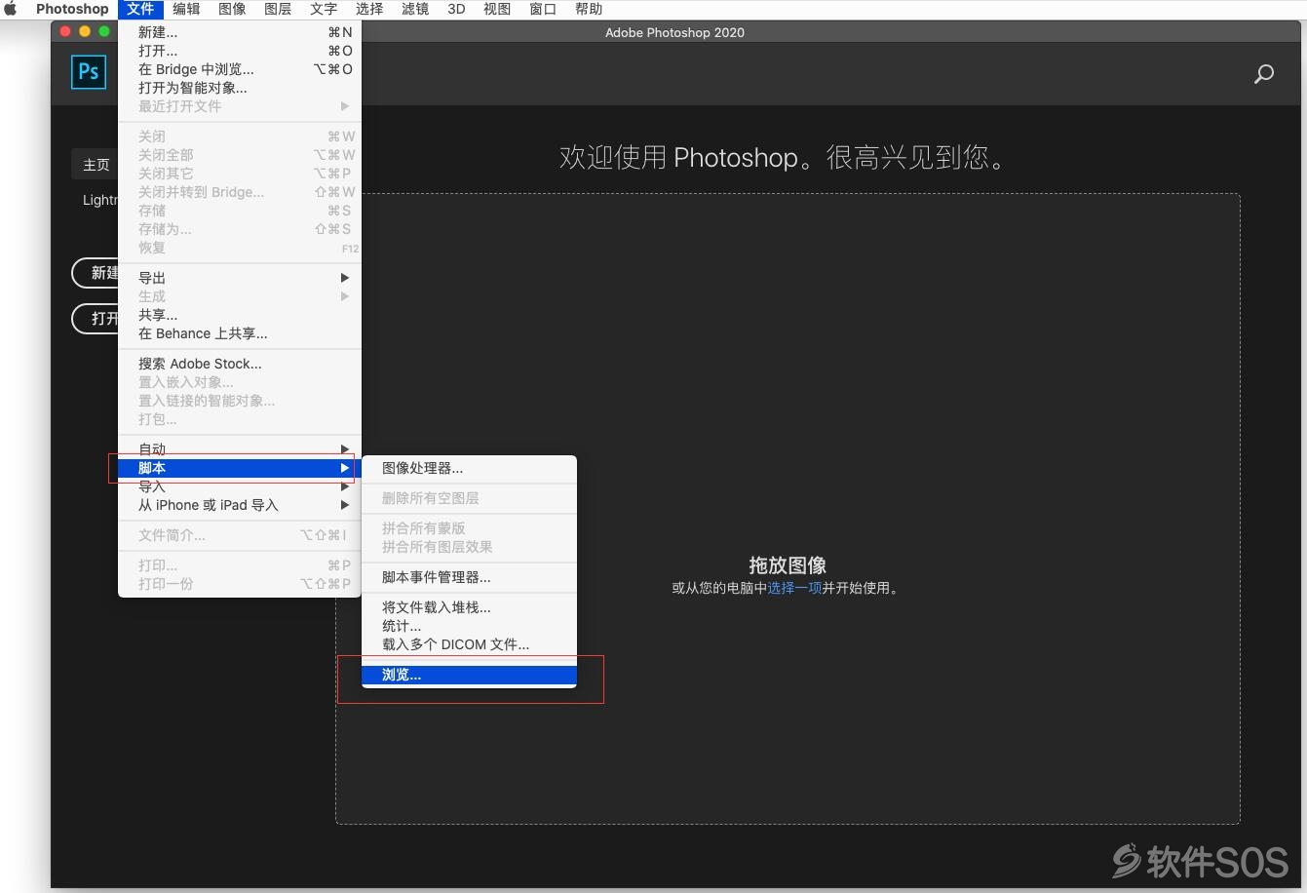Choose 共享... menu item
1307x893 pixels.
pyautogui.click(x=240, y=315)
